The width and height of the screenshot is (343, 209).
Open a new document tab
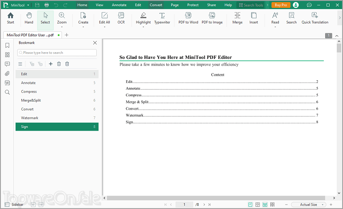click(x=66, y=35)
